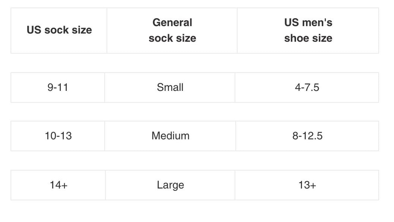Click the word "Medium" in the table
394x222 pixels.
pos(170,136)
